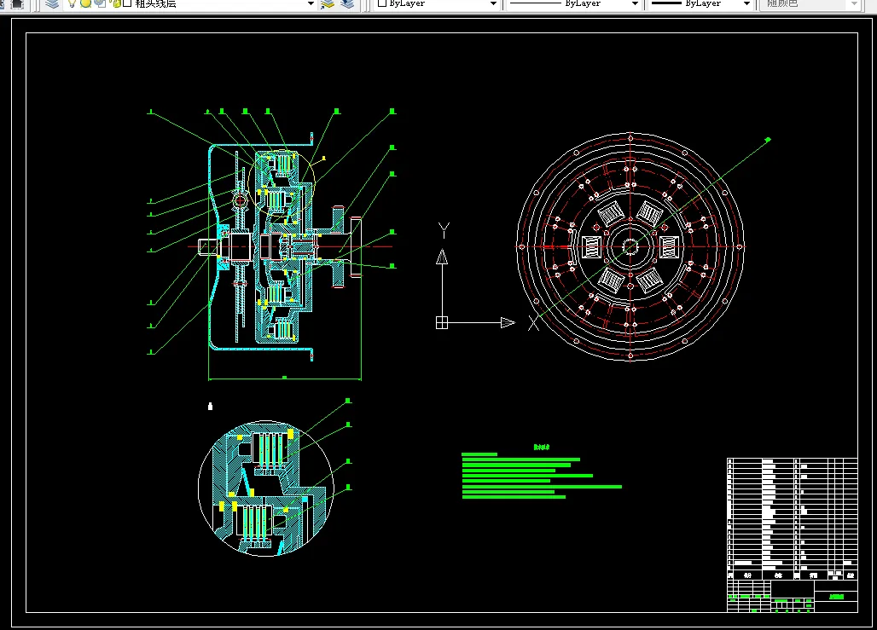
Task: Click the UCS Y-axis arrow
Action: pos(442,256)
